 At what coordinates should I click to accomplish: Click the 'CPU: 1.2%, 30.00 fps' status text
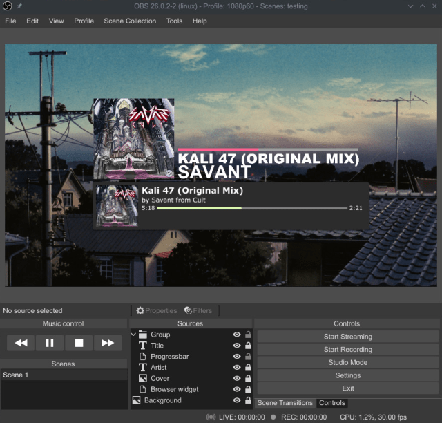pyautogui.click(x=373, y=417)
